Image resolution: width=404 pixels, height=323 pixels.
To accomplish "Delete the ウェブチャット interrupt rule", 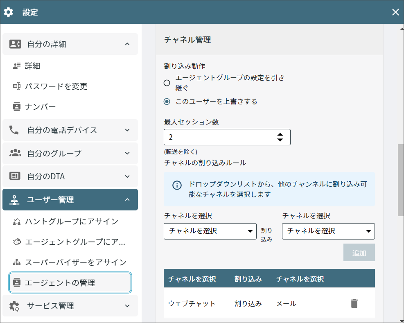I will (354, 303).
